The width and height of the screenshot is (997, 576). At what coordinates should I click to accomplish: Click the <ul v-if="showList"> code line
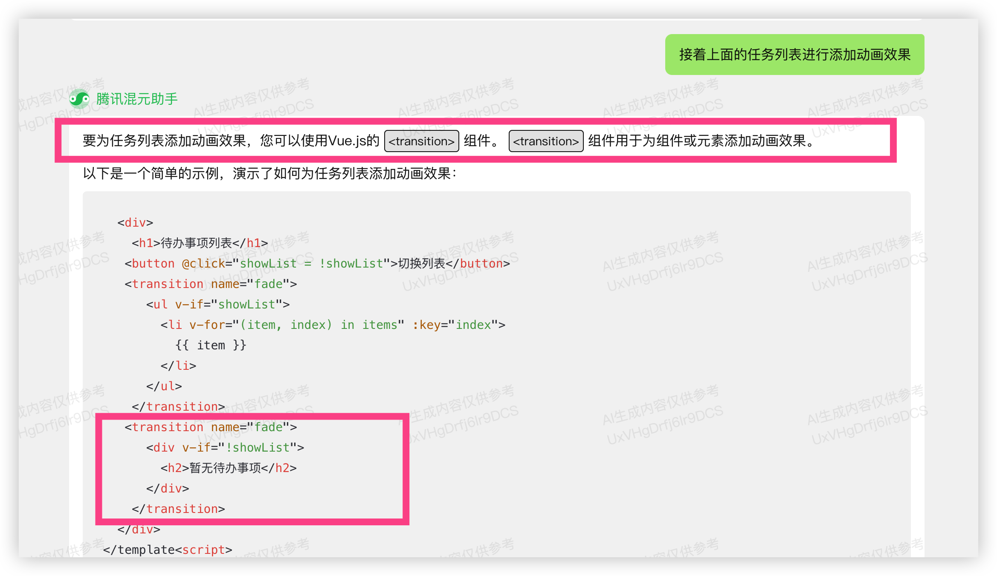tap(218, 304)
